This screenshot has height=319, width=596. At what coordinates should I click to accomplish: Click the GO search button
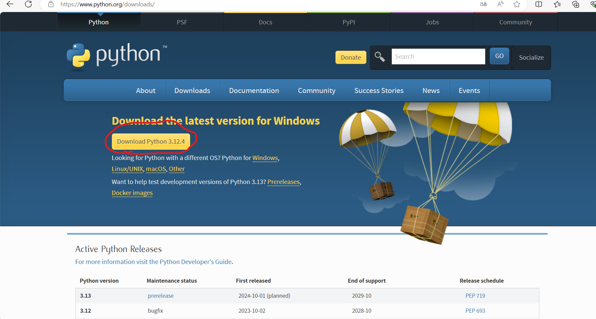(x=499, y=56)
